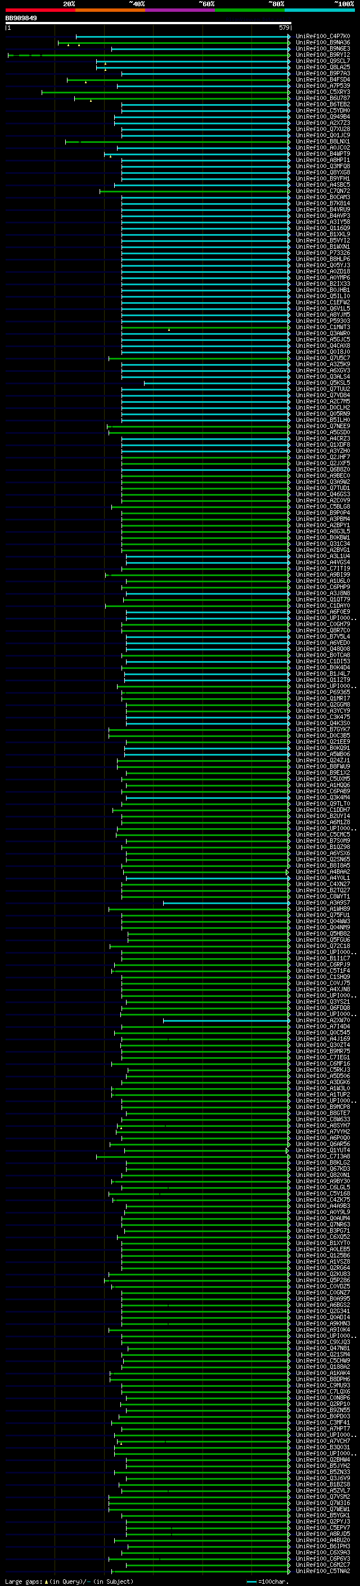This screenshot has width=360, height=1586.
Task: Select the UniRef100_C4XN27 label
Action: (322, 883)
